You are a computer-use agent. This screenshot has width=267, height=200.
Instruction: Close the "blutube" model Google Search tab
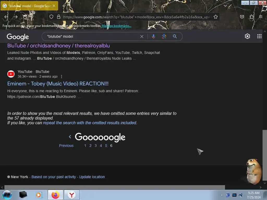(x=54, y=6)
